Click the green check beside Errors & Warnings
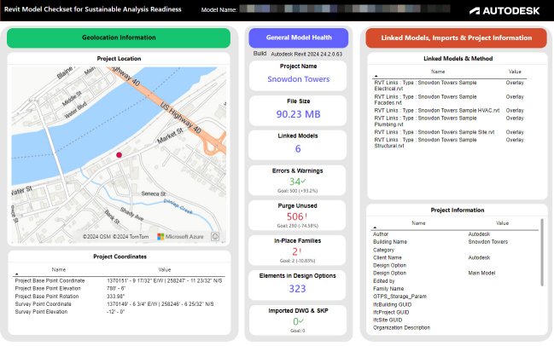554x346 pixels. point(304,182)
